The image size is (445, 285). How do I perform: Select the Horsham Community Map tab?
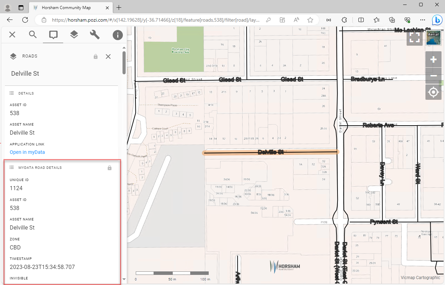66,7
